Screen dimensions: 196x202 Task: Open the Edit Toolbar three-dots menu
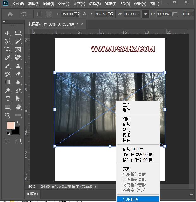pyautogui.click(x=18, y=115)
